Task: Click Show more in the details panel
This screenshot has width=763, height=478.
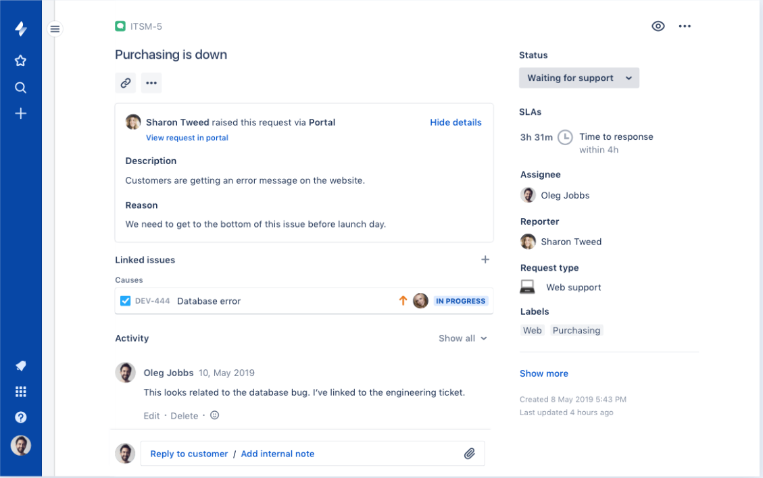Action: (x=543, y=373)
